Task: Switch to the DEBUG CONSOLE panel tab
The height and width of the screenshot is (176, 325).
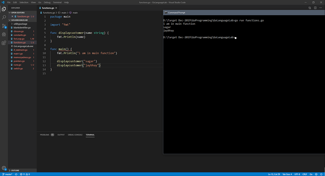Action: coord(75,135)
